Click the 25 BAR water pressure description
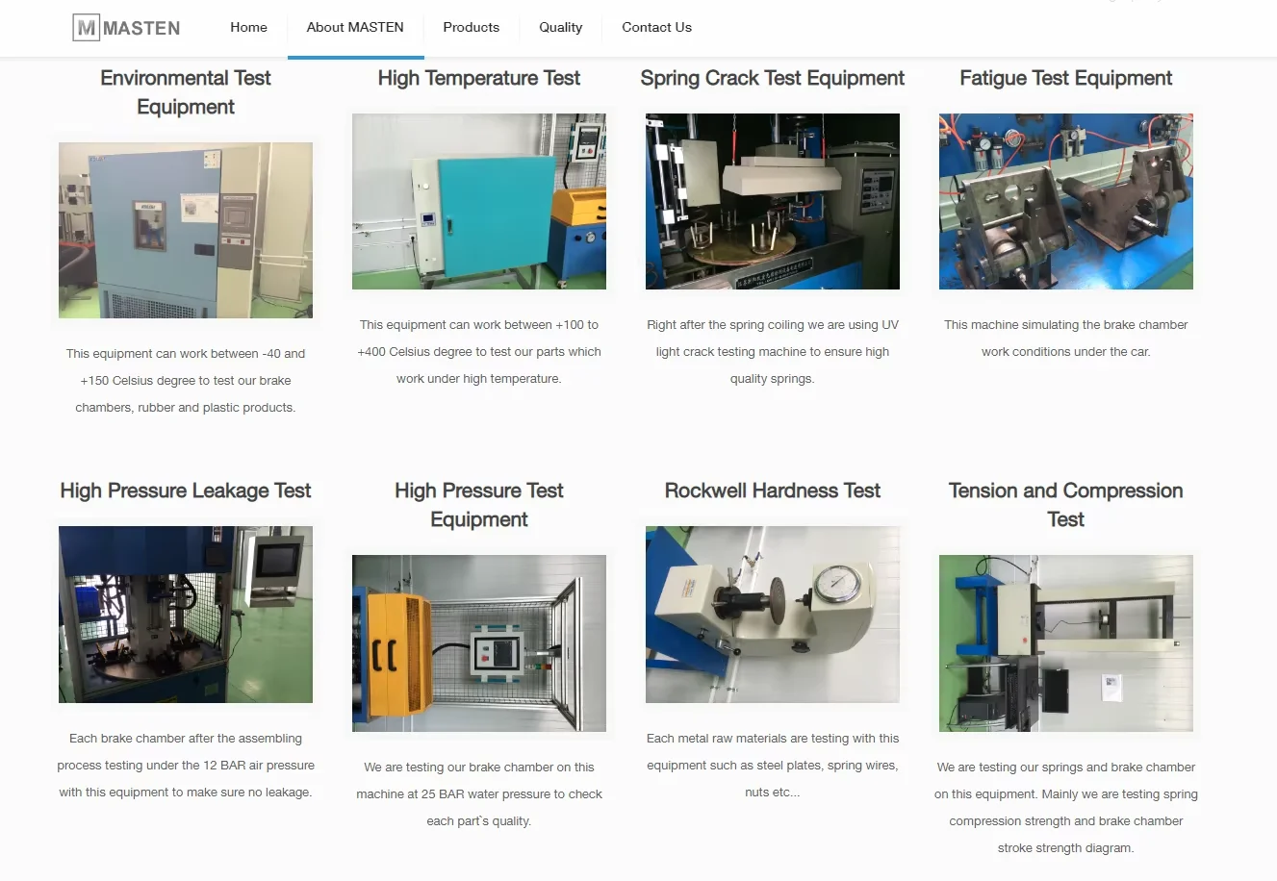 [479, 794]
